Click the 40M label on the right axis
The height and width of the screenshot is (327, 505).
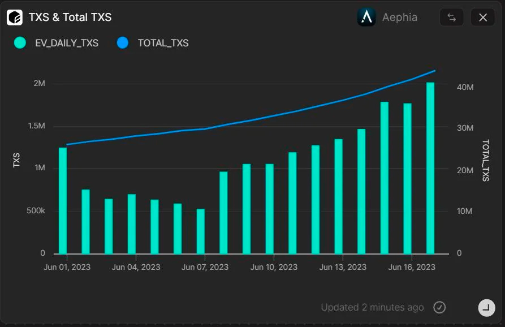[465, 87]
